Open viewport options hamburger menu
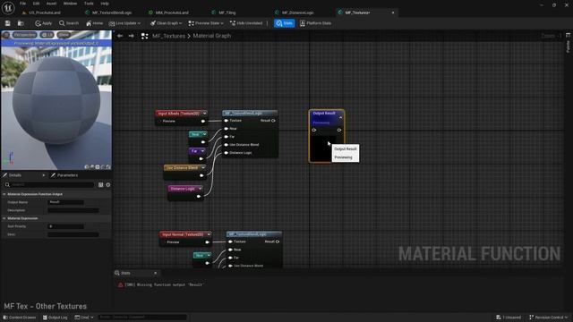 6,35
